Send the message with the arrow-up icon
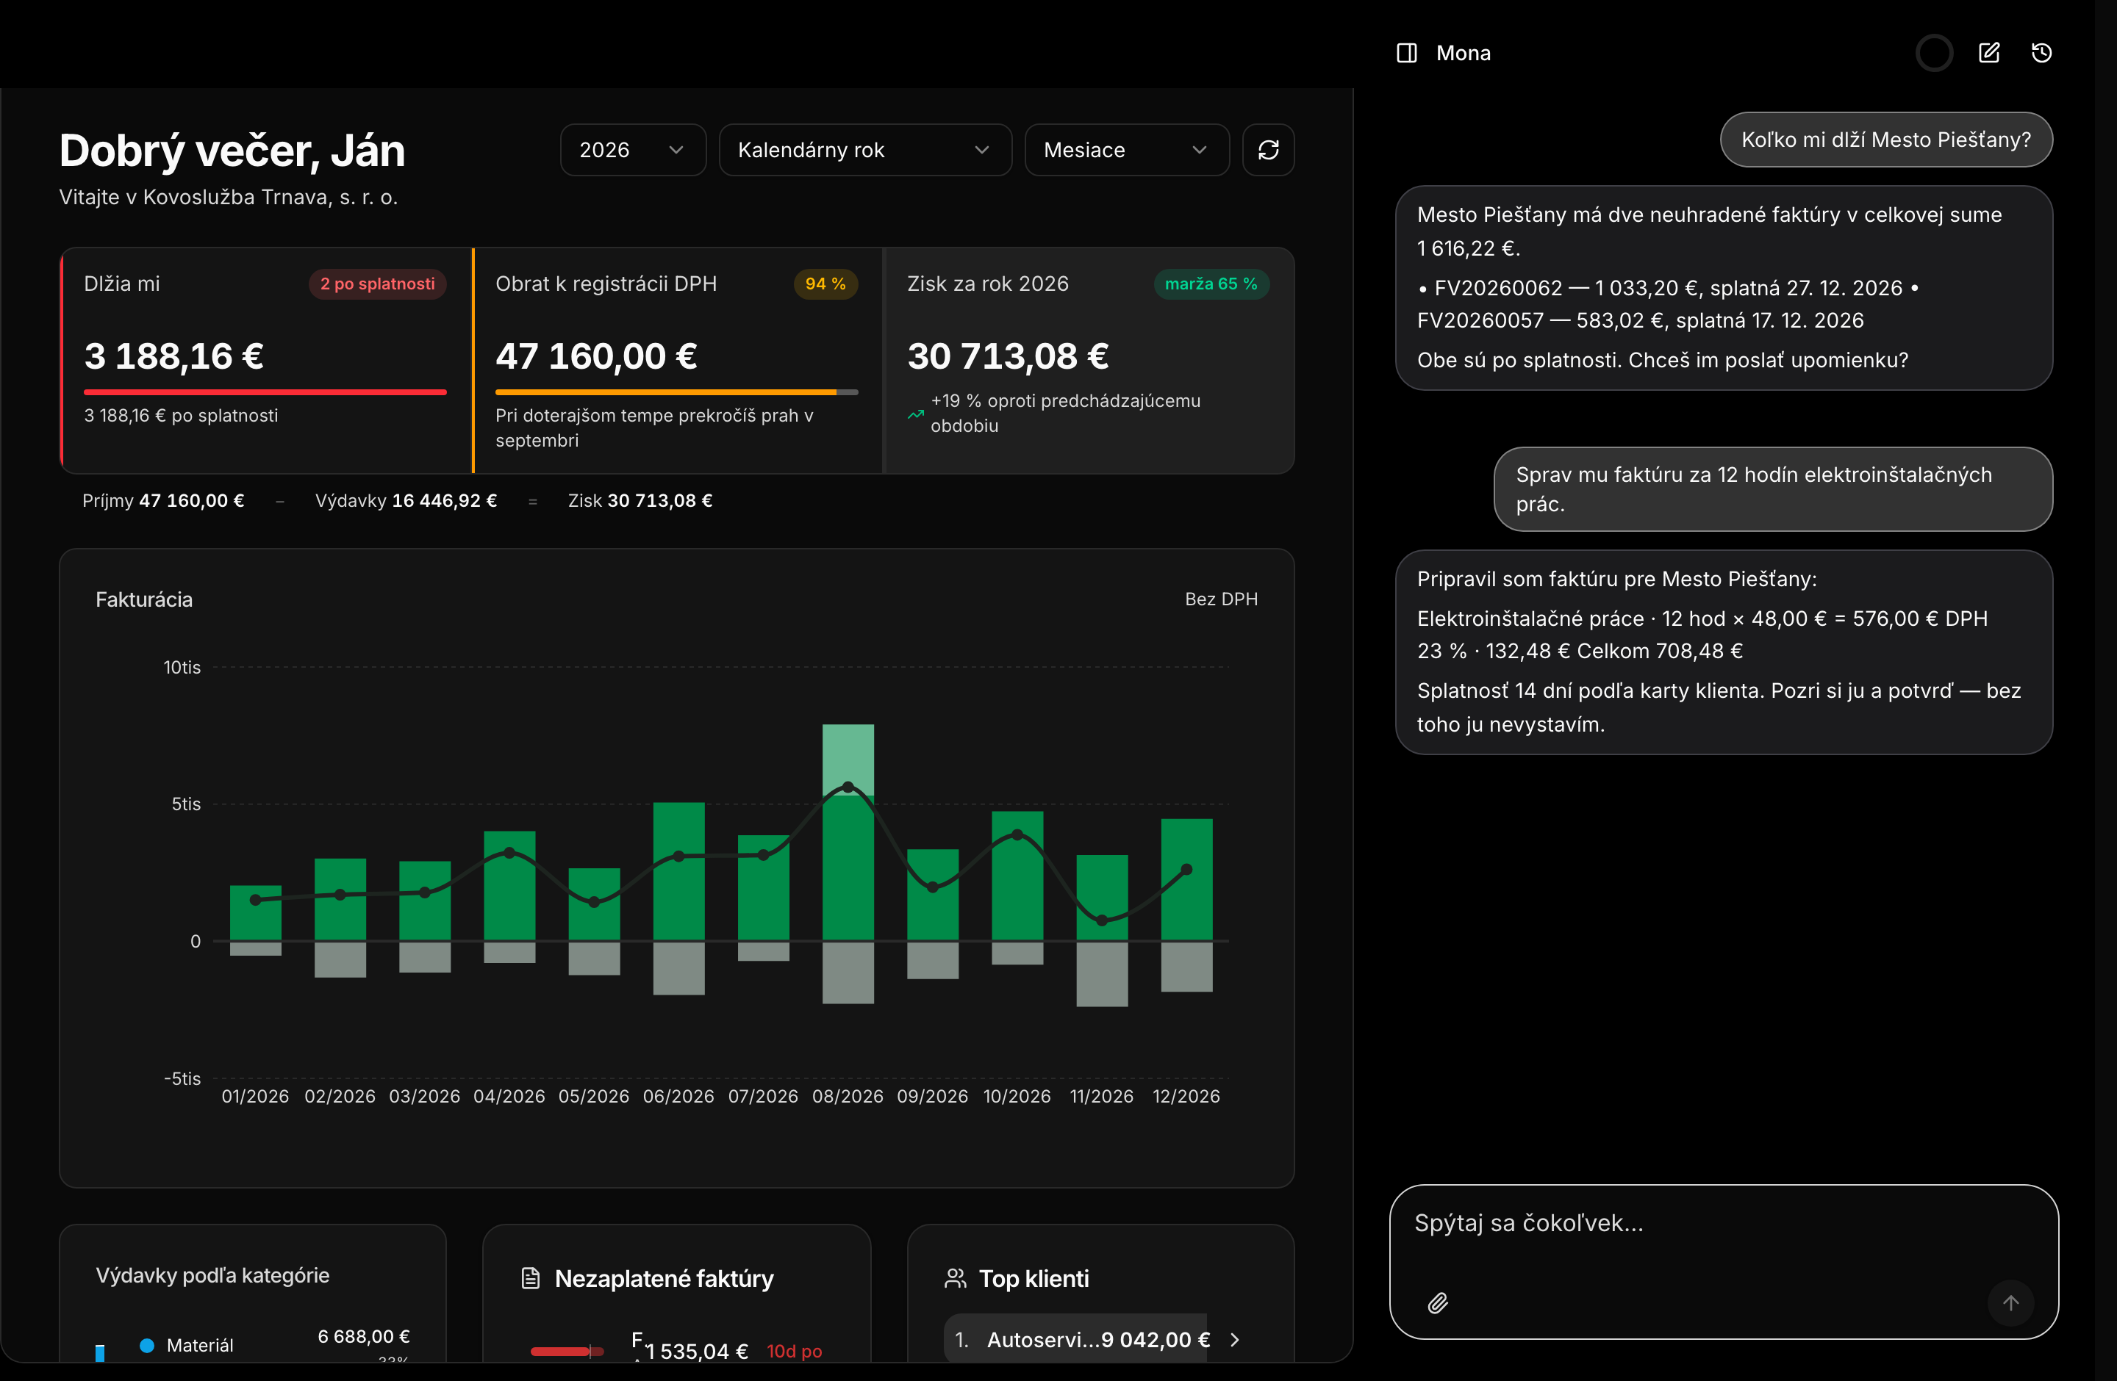This screenshot has height=1381, width=2117. point(2010,1303)
